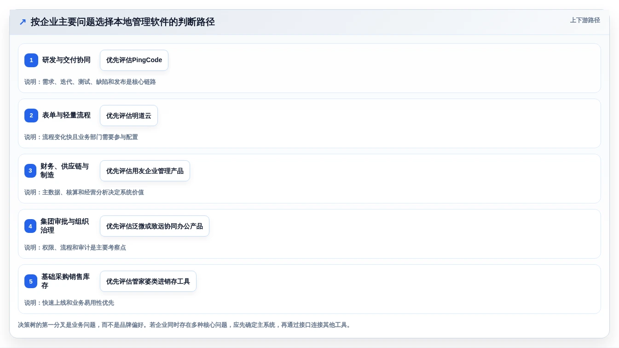Click the 优先评估明道云 button
The height and width of the screenshot is (348, 619).
click(x=129, y=116)
